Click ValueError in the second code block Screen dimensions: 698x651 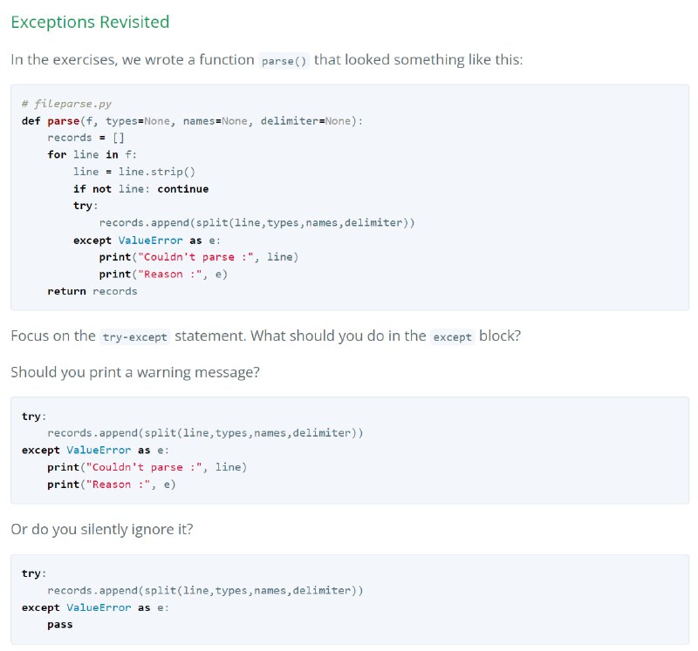99,450
